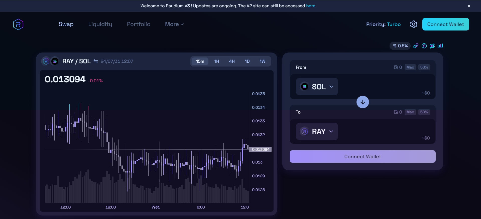
Task: Select the 1H chart interval
Action: [x=217, y=61]
